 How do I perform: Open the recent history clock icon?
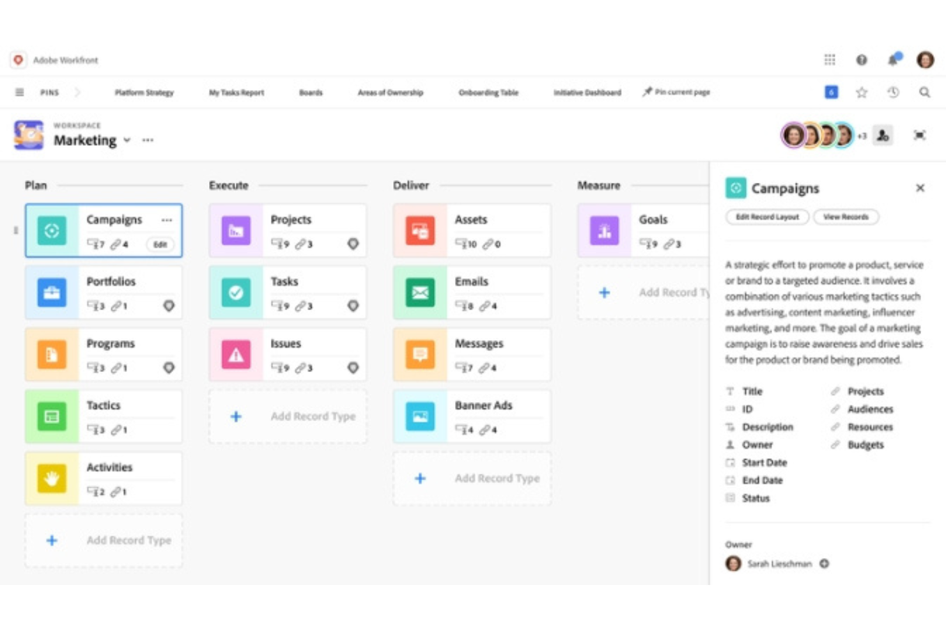(x=893, y=92)
